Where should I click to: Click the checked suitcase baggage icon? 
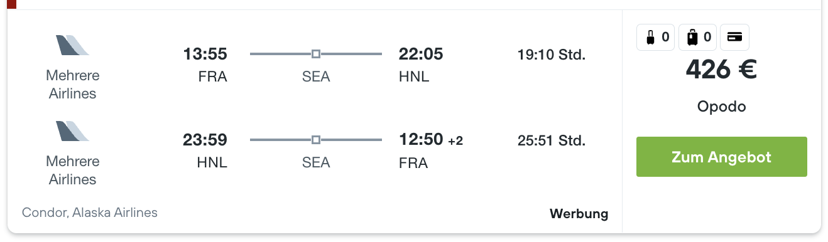(x=697, y=38)
